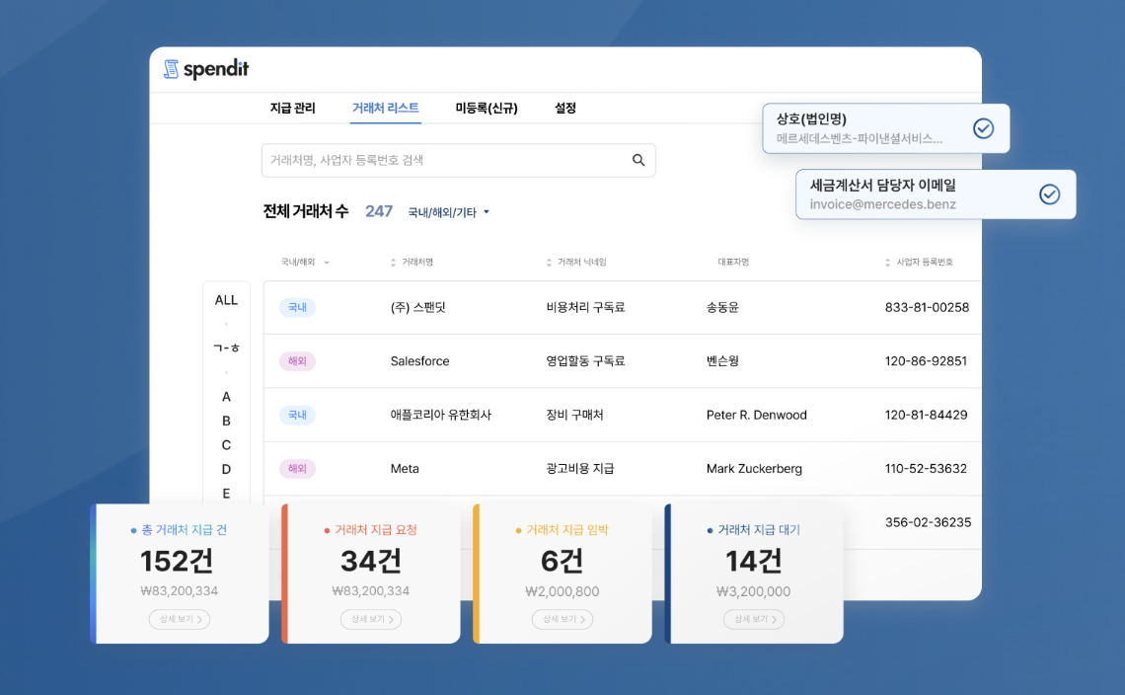Open the 지급 관리 tab
1125x695 pixels.
click(293, 108)
